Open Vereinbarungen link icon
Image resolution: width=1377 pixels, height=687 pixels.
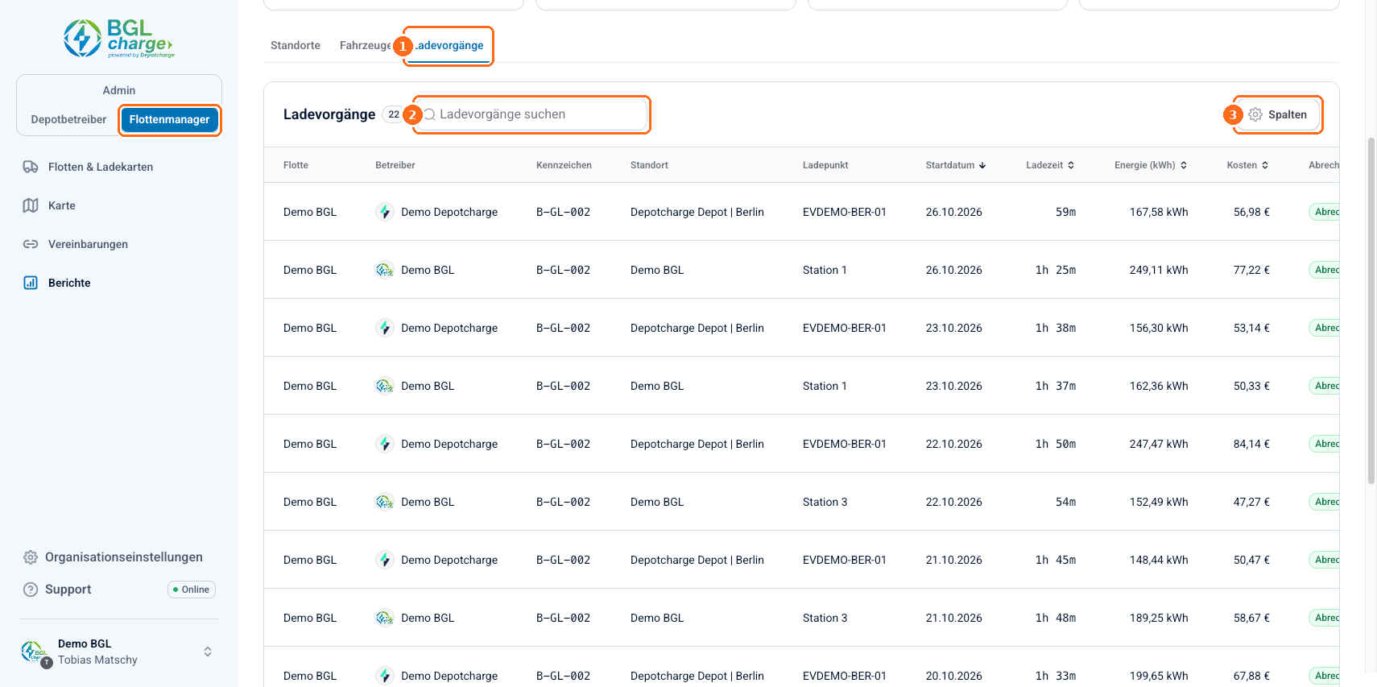(x=31, y=244)
